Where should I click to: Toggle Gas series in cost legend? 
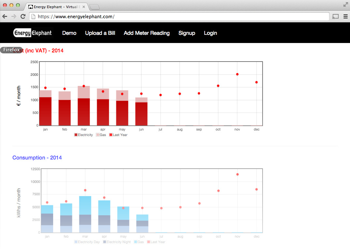click(x=101, y=135)
